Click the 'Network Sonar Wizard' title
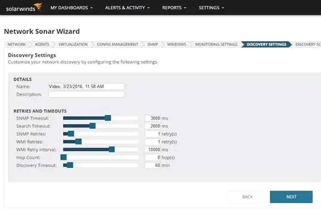The image size is (321, 214). (x=42, y=31)
